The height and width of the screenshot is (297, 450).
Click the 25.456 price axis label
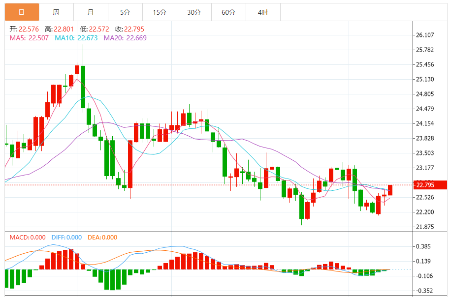pos(425,64)
